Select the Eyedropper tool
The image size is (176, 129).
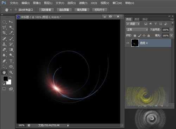[11, 33]
